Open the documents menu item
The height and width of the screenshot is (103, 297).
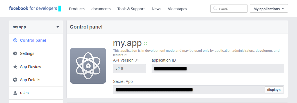click(x=101, y=9)
